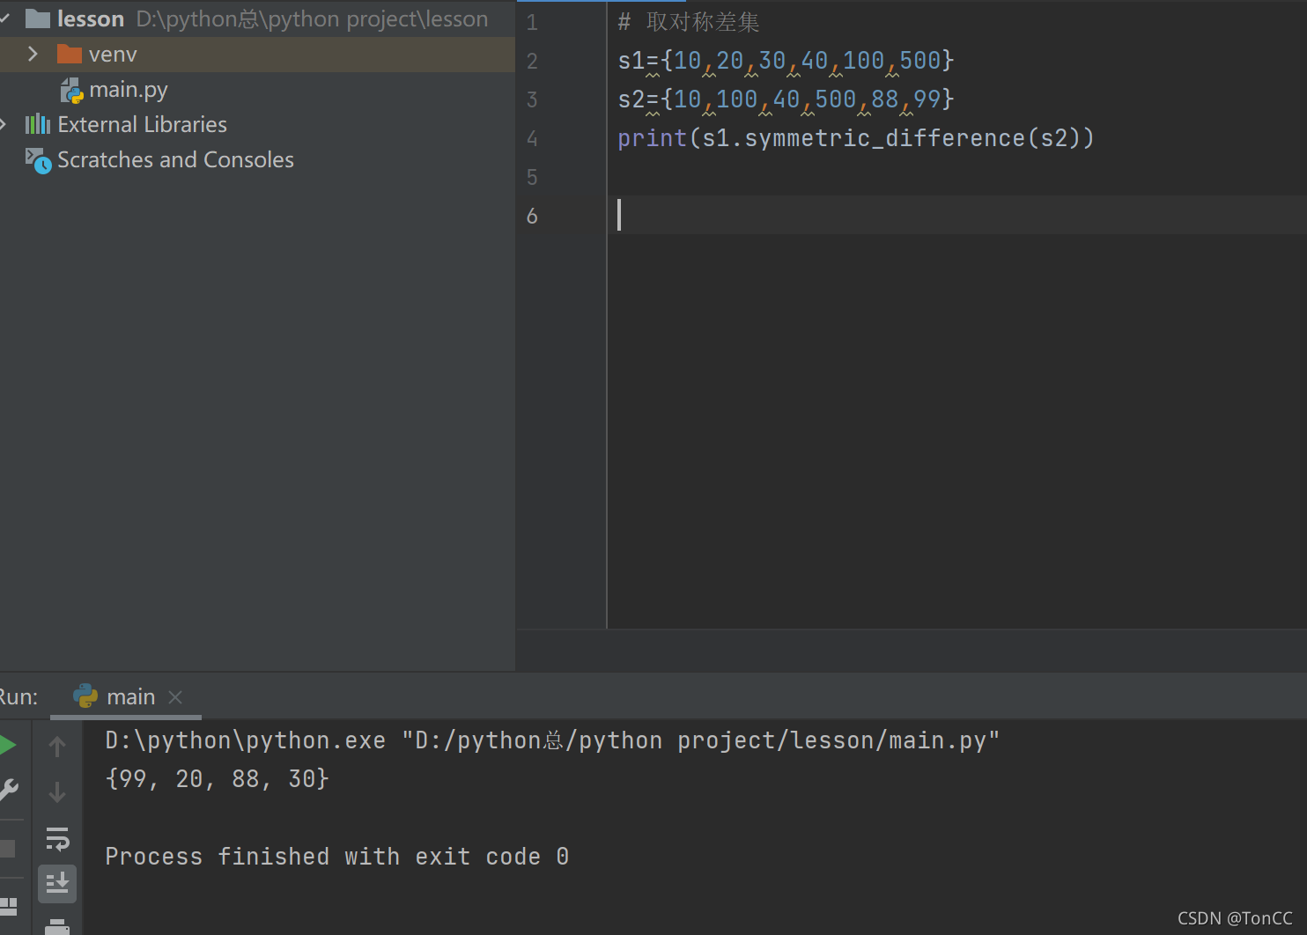Click 'symmetric_difference' in print statement
The width and height of the screenshot is (1307, 935).
point(885,138)
